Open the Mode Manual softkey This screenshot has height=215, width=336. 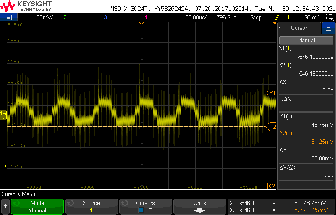click(x=37, y=207)
